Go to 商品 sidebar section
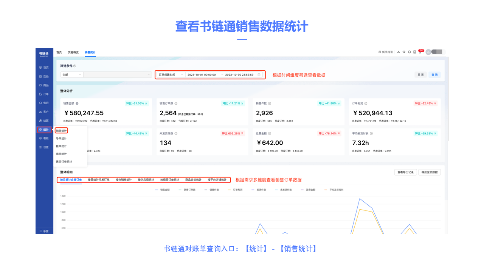 (44, 85)
